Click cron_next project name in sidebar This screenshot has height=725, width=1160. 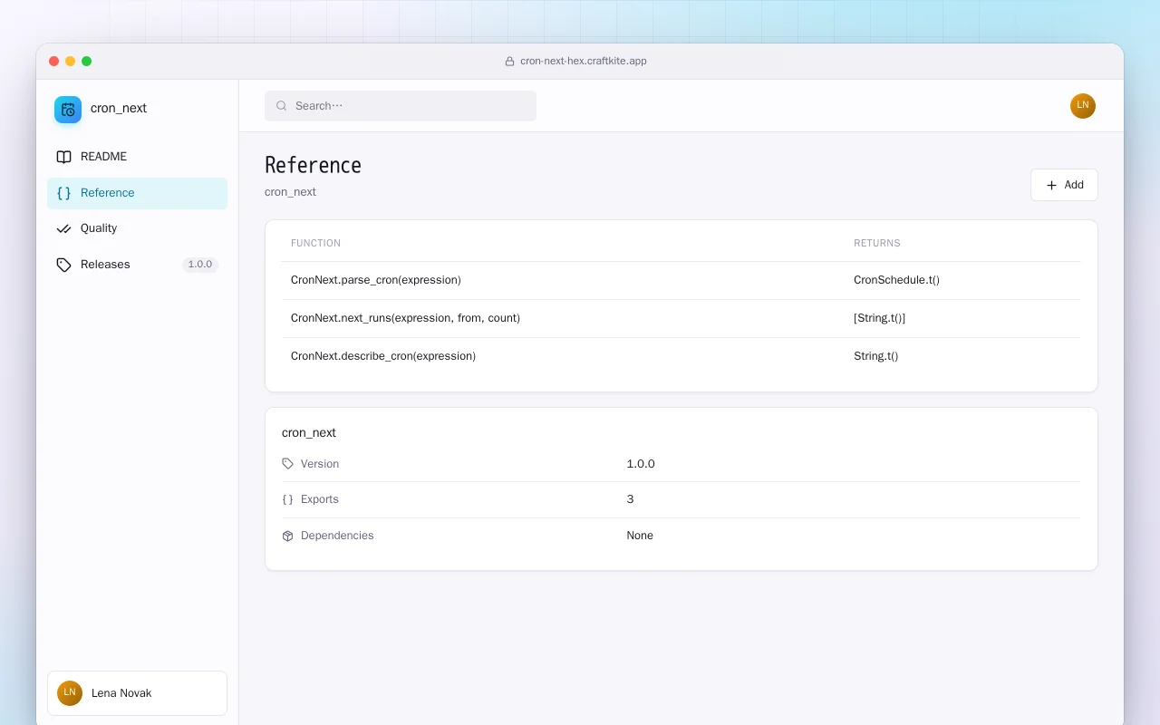tap(119, 108)
